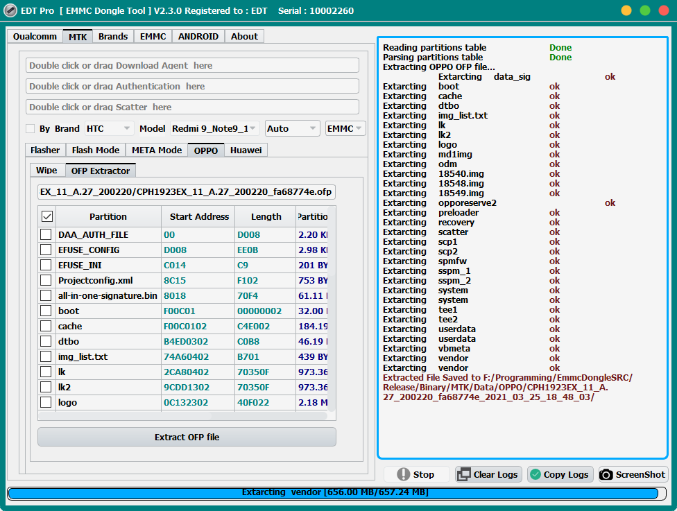Click the ScreenShot camera icon

click(x=606, y=474)
